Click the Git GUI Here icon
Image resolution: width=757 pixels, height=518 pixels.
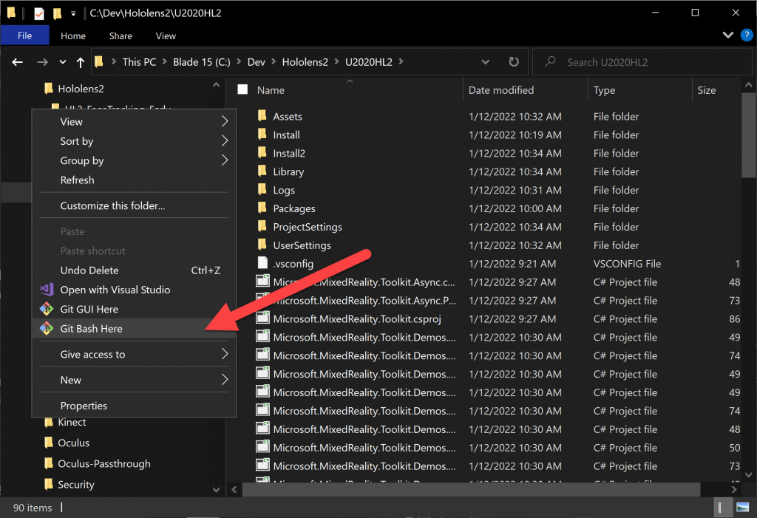(x=47, y=309)
